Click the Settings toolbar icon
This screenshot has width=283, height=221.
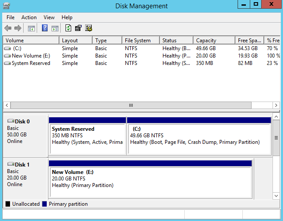click(x=89, y=28)
